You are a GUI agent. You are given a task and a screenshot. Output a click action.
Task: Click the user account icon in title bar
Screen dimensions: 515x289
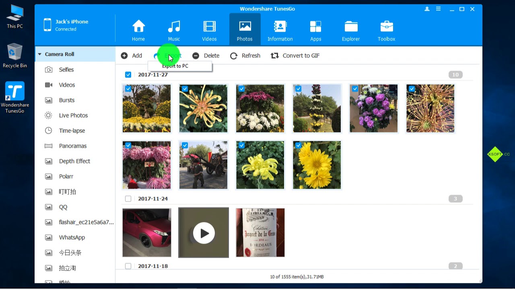point(427,9)
